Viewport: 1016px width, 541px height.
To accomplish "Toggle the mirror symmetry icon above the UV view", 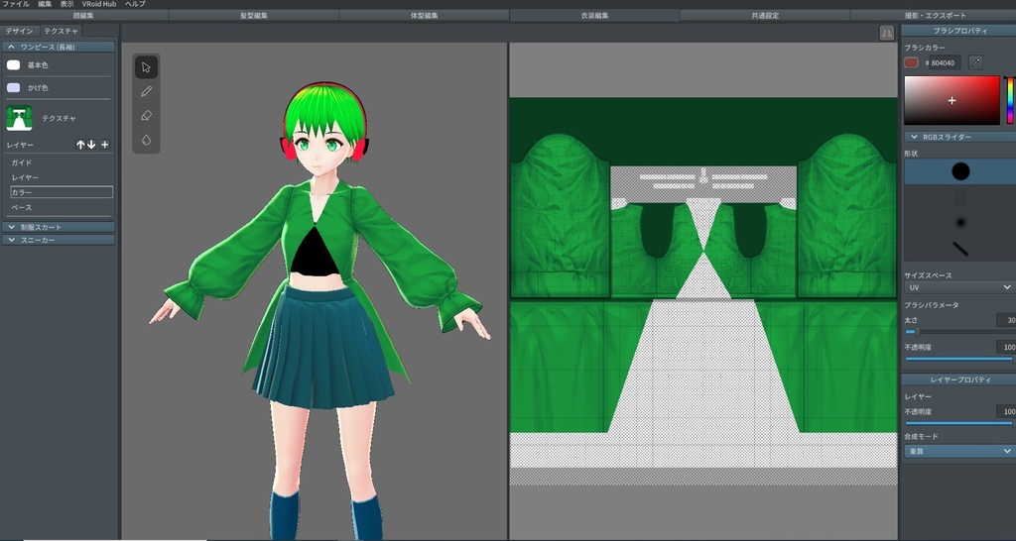I will tap(886, 33).
